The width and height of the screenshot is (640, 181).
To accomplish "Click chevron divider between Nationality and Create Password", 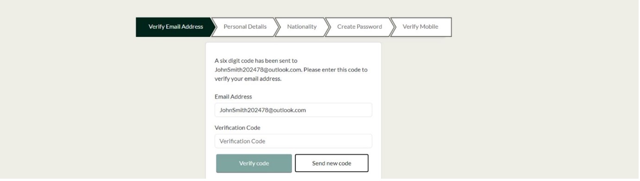I will (328, 27).
